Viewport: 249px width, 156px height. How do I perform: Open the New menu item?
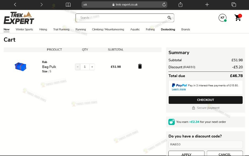click(x=7, y=29)
